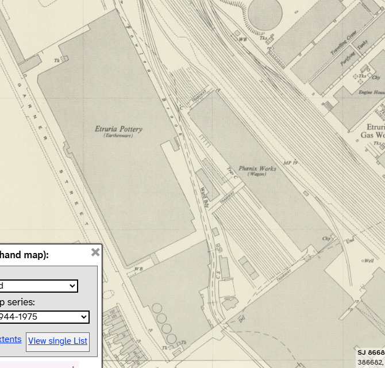
Task: Click the 'Travelling Crane' map label
Action: 343,43
